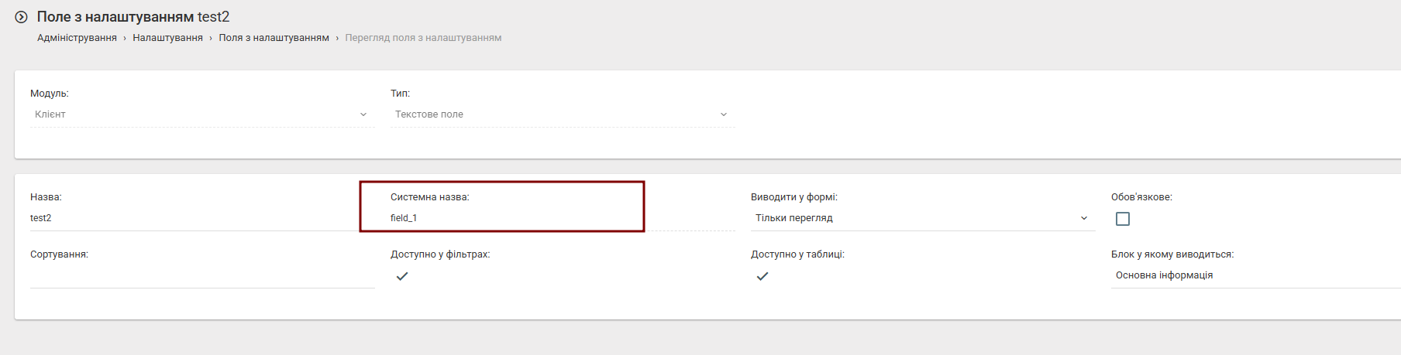This screenshot has height=355, width=1401.
Task: Click the chevron arrow in Модуль dropdown
Action: (x=363, y=114)
